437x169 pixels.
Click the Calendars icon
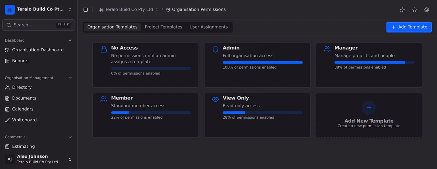tap(7, 109)
